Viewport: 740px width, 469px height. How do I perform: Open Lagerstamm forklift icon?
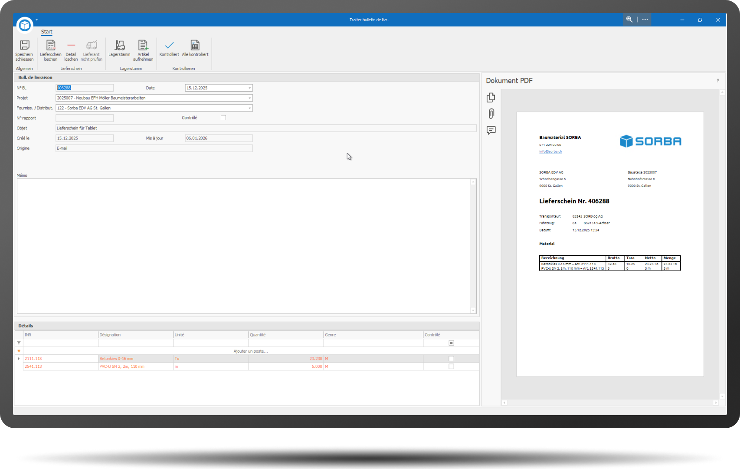click(119, 46)
